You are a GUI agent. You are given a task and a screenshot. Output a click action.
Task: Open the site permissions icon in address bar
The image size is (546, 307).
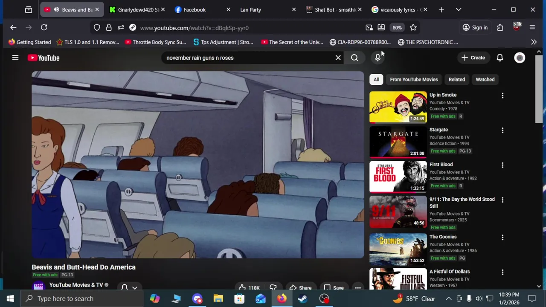coord(121,28)
